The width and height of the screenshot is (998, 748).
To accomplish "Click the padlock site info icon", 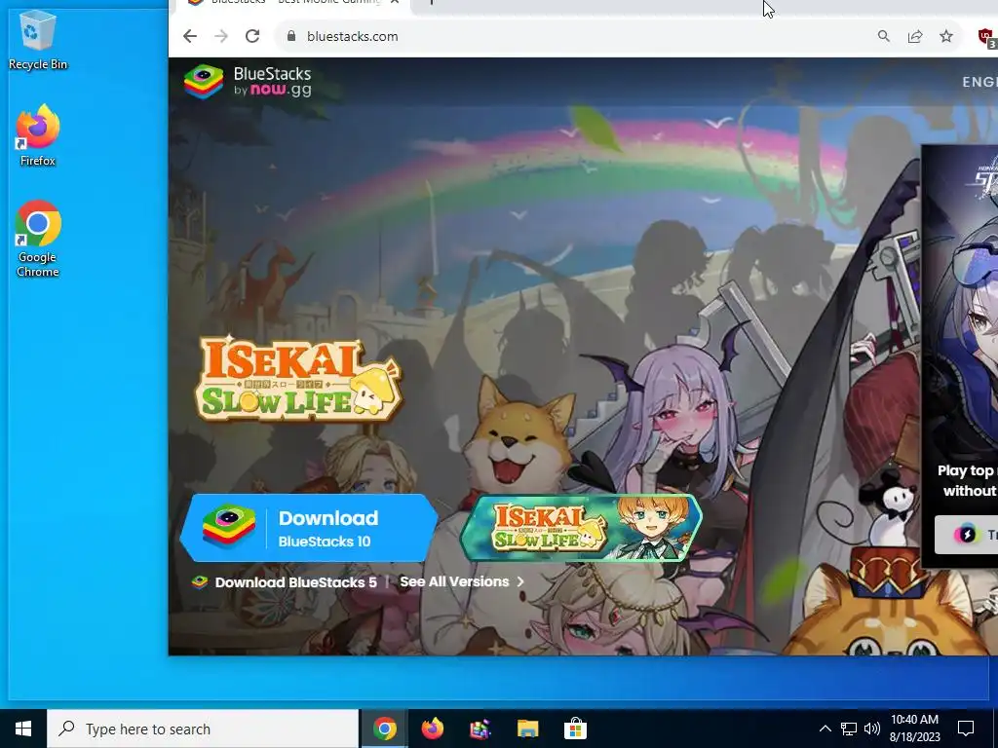I will click(x=290, y=36).
